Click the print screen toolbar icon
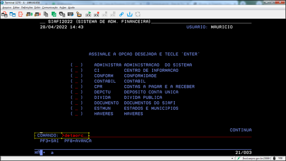Screen dimensions: 286x161 (62, 14)
